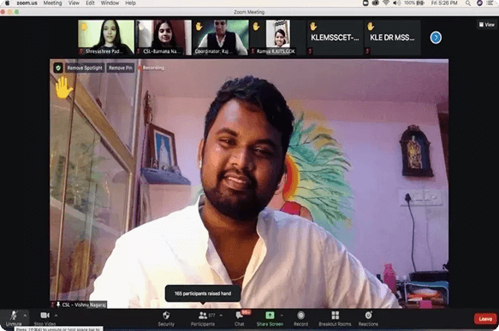Show next participants with blue arrow

click(436, 38)
